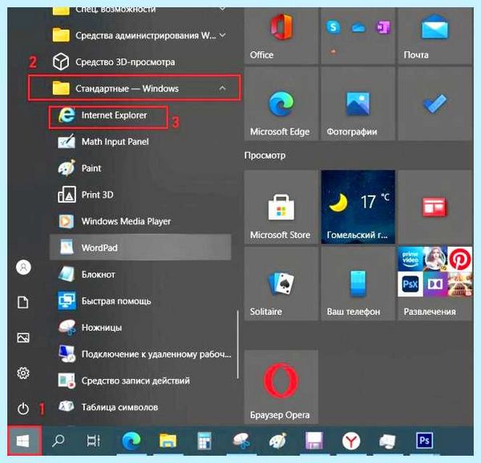Open Средство 3D-просмотра
Image resolution: width=481 pixels, height=463 pixels.
pos(140,62)
